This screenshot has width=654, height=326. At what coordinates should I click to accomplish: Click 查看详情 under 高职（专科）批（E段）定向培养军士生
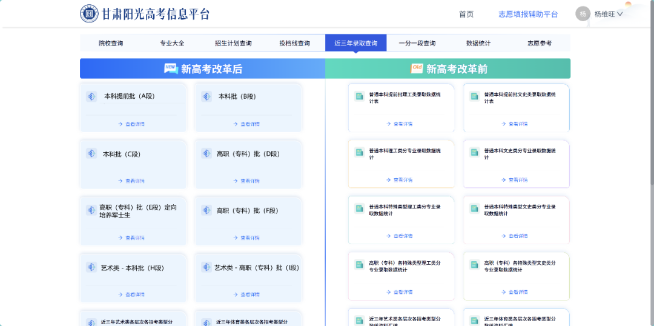(x=131, y=238)
